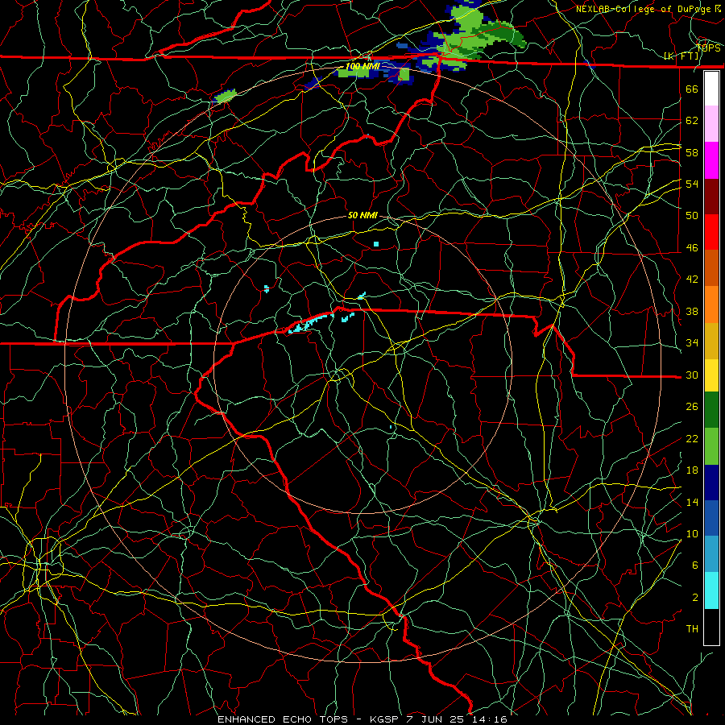Select the bright red swatch on the color scale
Viewport: 725px width, 725px height.
(x=711, y=232)
